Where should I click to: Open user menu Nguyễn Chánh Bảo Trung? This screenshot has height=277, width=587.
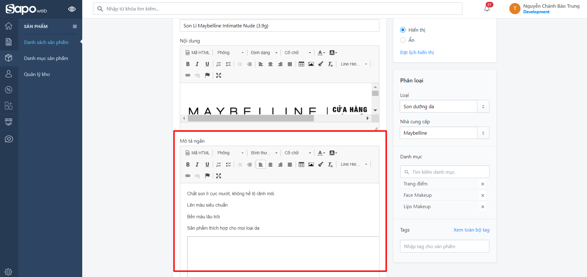pyautogui.click(x=544, y=9)
